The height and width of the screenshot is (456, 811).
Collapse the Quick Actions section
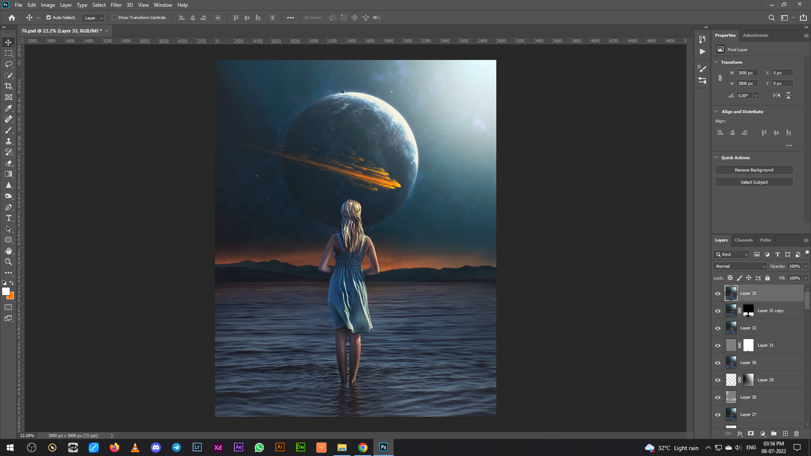(716, 157)
